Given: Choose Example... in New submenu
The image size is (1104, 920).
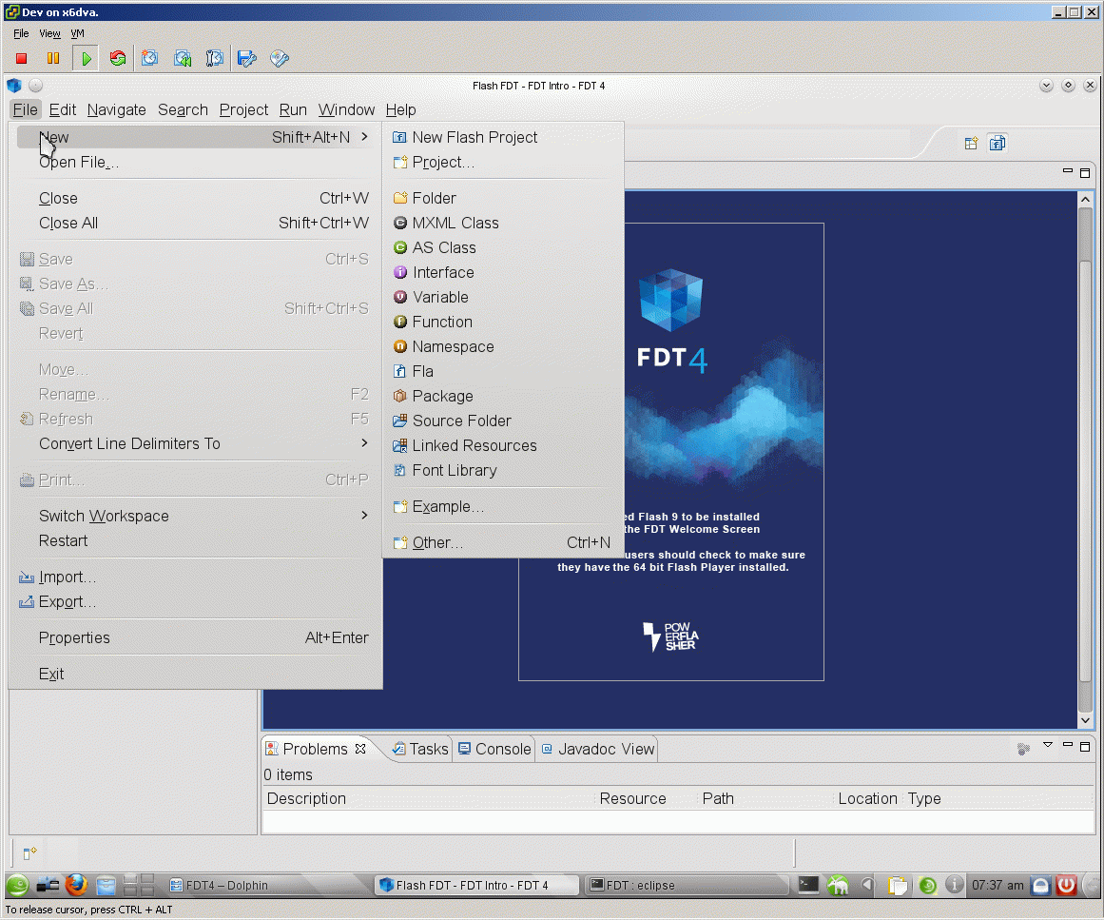Looking at the screenshot, I should coord(503,506).
